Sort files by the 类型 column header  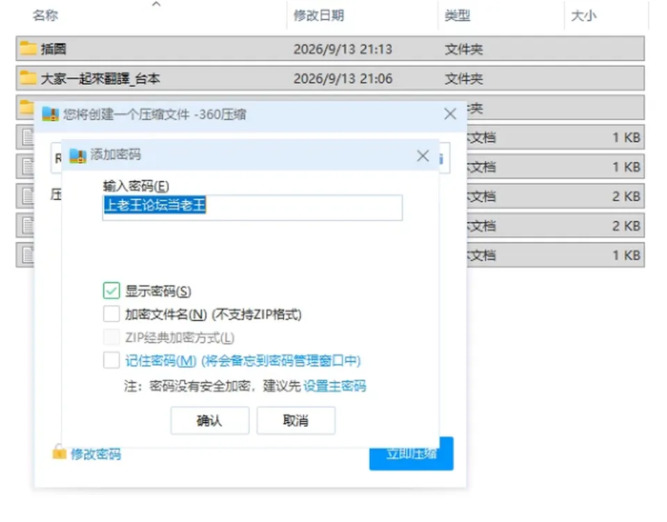pos(457,16)
